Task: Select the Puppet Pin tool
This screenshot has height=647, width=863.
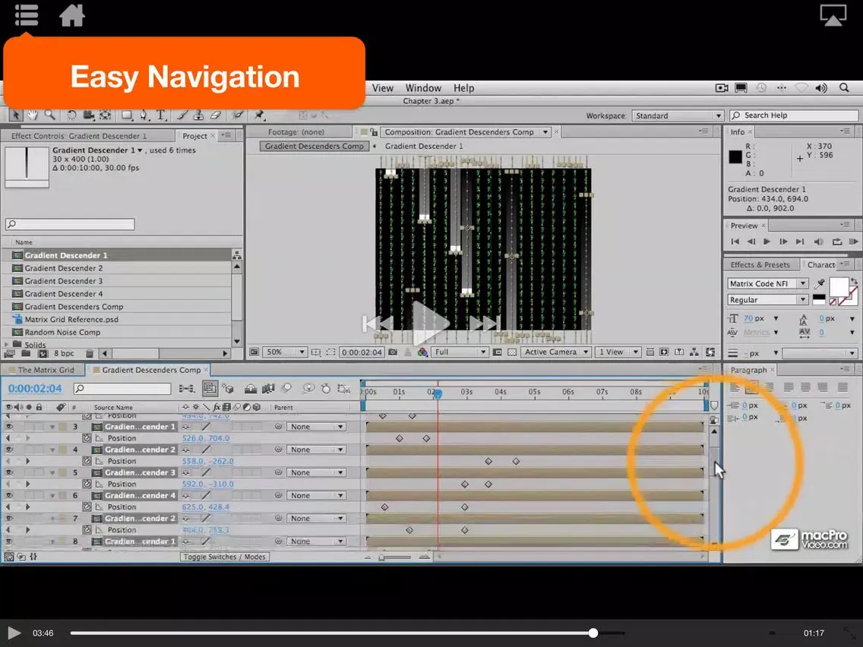Action: point(259,115)
